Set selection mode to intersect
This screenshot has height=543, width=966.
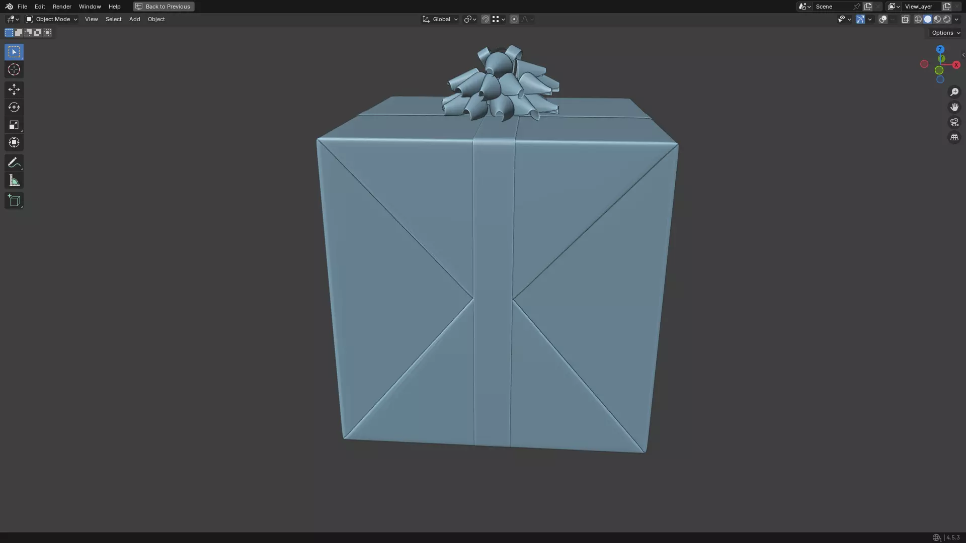pos(47,33)
